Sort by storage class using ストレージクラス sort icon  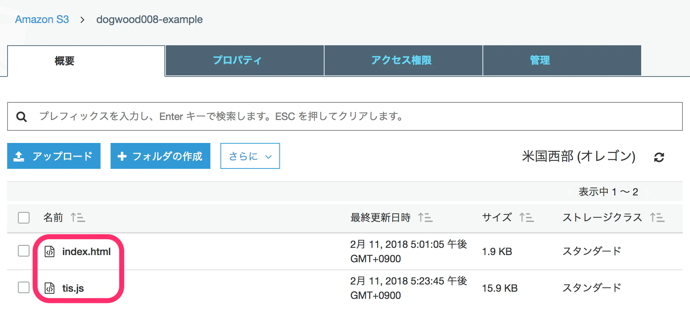click(x=657, y=217)
